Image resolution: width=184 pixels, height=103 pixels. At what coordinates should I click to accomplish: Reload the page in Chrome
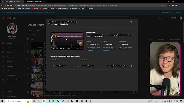coord(8,5)
